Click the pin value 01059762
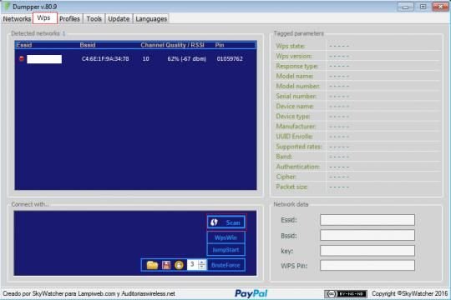 pyautogui.click(x=230, y=59)
